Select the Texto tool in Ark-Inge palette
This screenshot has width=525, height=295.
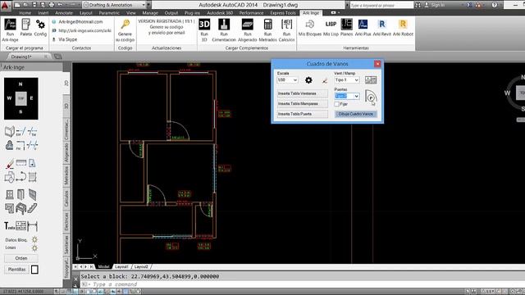click(9, 226)
